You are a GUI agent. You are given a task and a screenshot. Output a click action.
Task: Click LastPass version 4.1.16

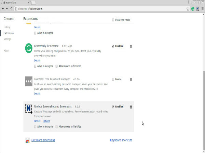pyautogui.click(x=76, y=79)
